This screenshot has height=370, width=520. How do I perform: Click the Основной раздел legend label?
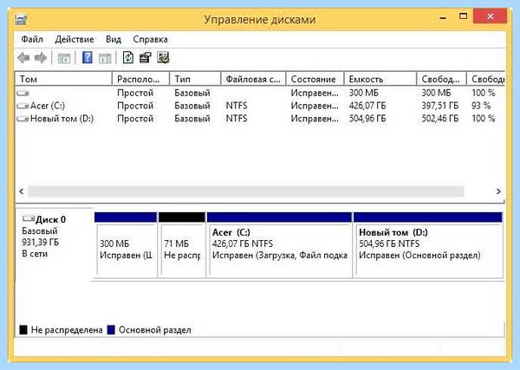tap(155, 330)
